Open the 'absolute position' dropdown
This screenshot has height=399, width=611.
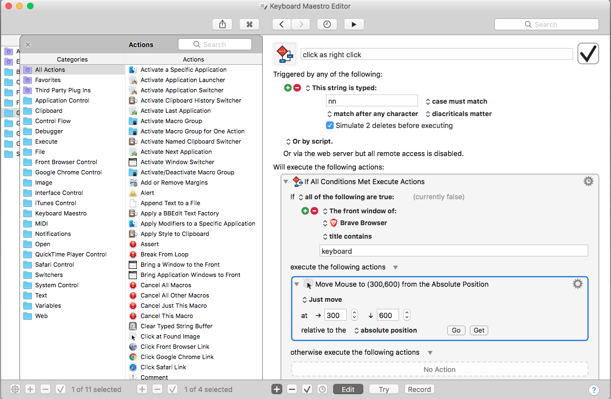(x=385, y=330)
